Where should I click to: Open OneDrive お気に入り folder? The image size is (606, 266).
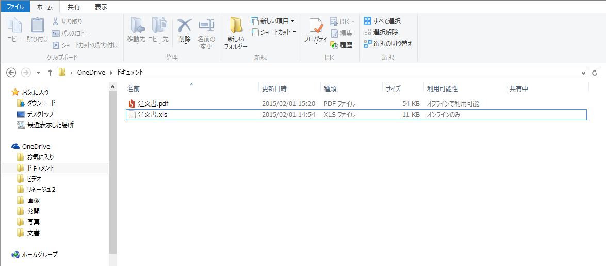click(36, 157)
